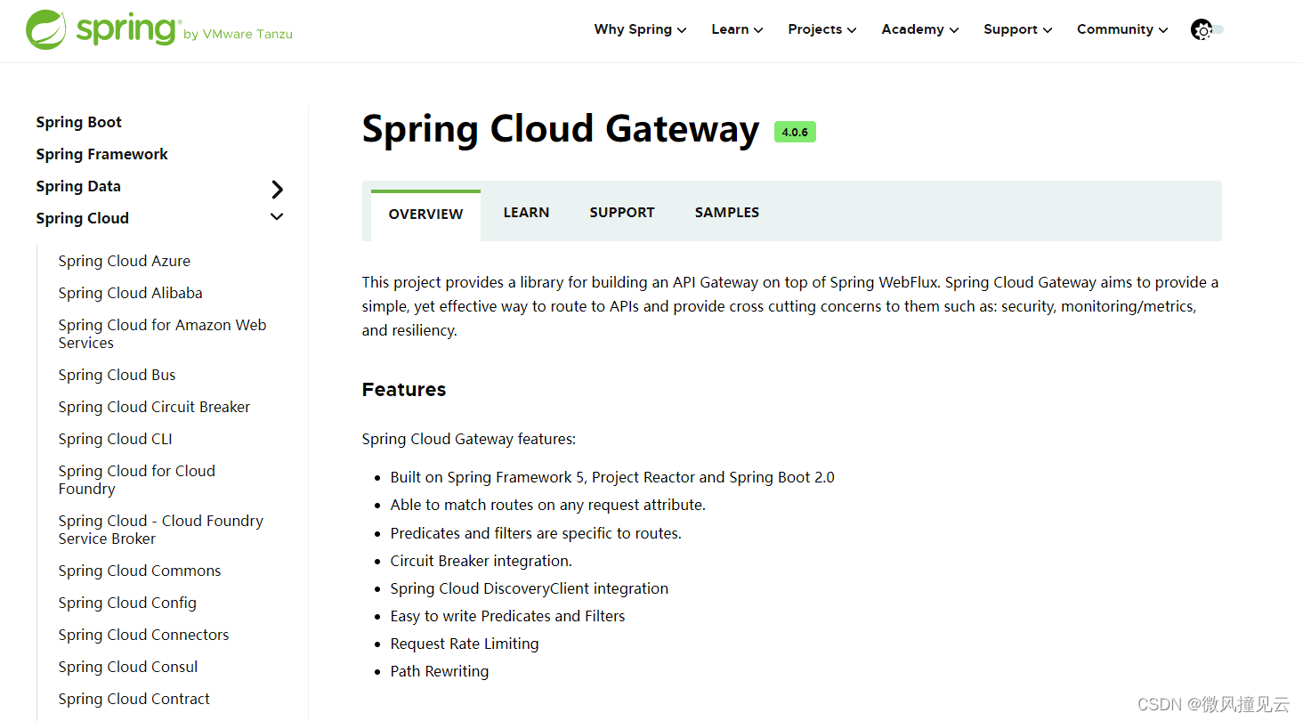Switch to the SAMPLES tab
This screenshot has width=1303, height=721.
click(x=727, y=213)
